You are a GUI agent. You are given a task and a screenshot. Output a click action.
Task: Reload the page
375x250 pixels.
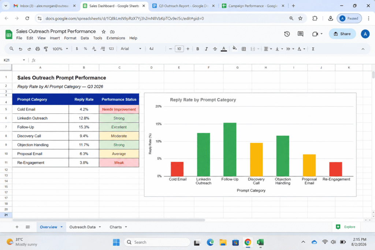[27, 18]
